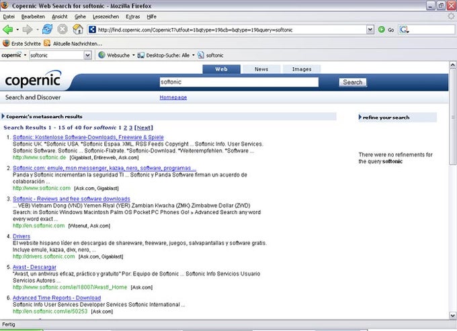Open the Gehe menu
Screen dimensions: 457x331
[80, 17]
